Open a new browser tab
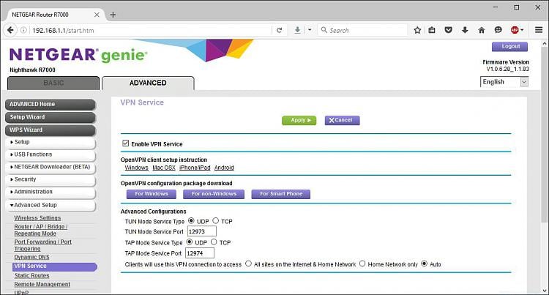This screenshot has height=295, width=549. point(113,15)
